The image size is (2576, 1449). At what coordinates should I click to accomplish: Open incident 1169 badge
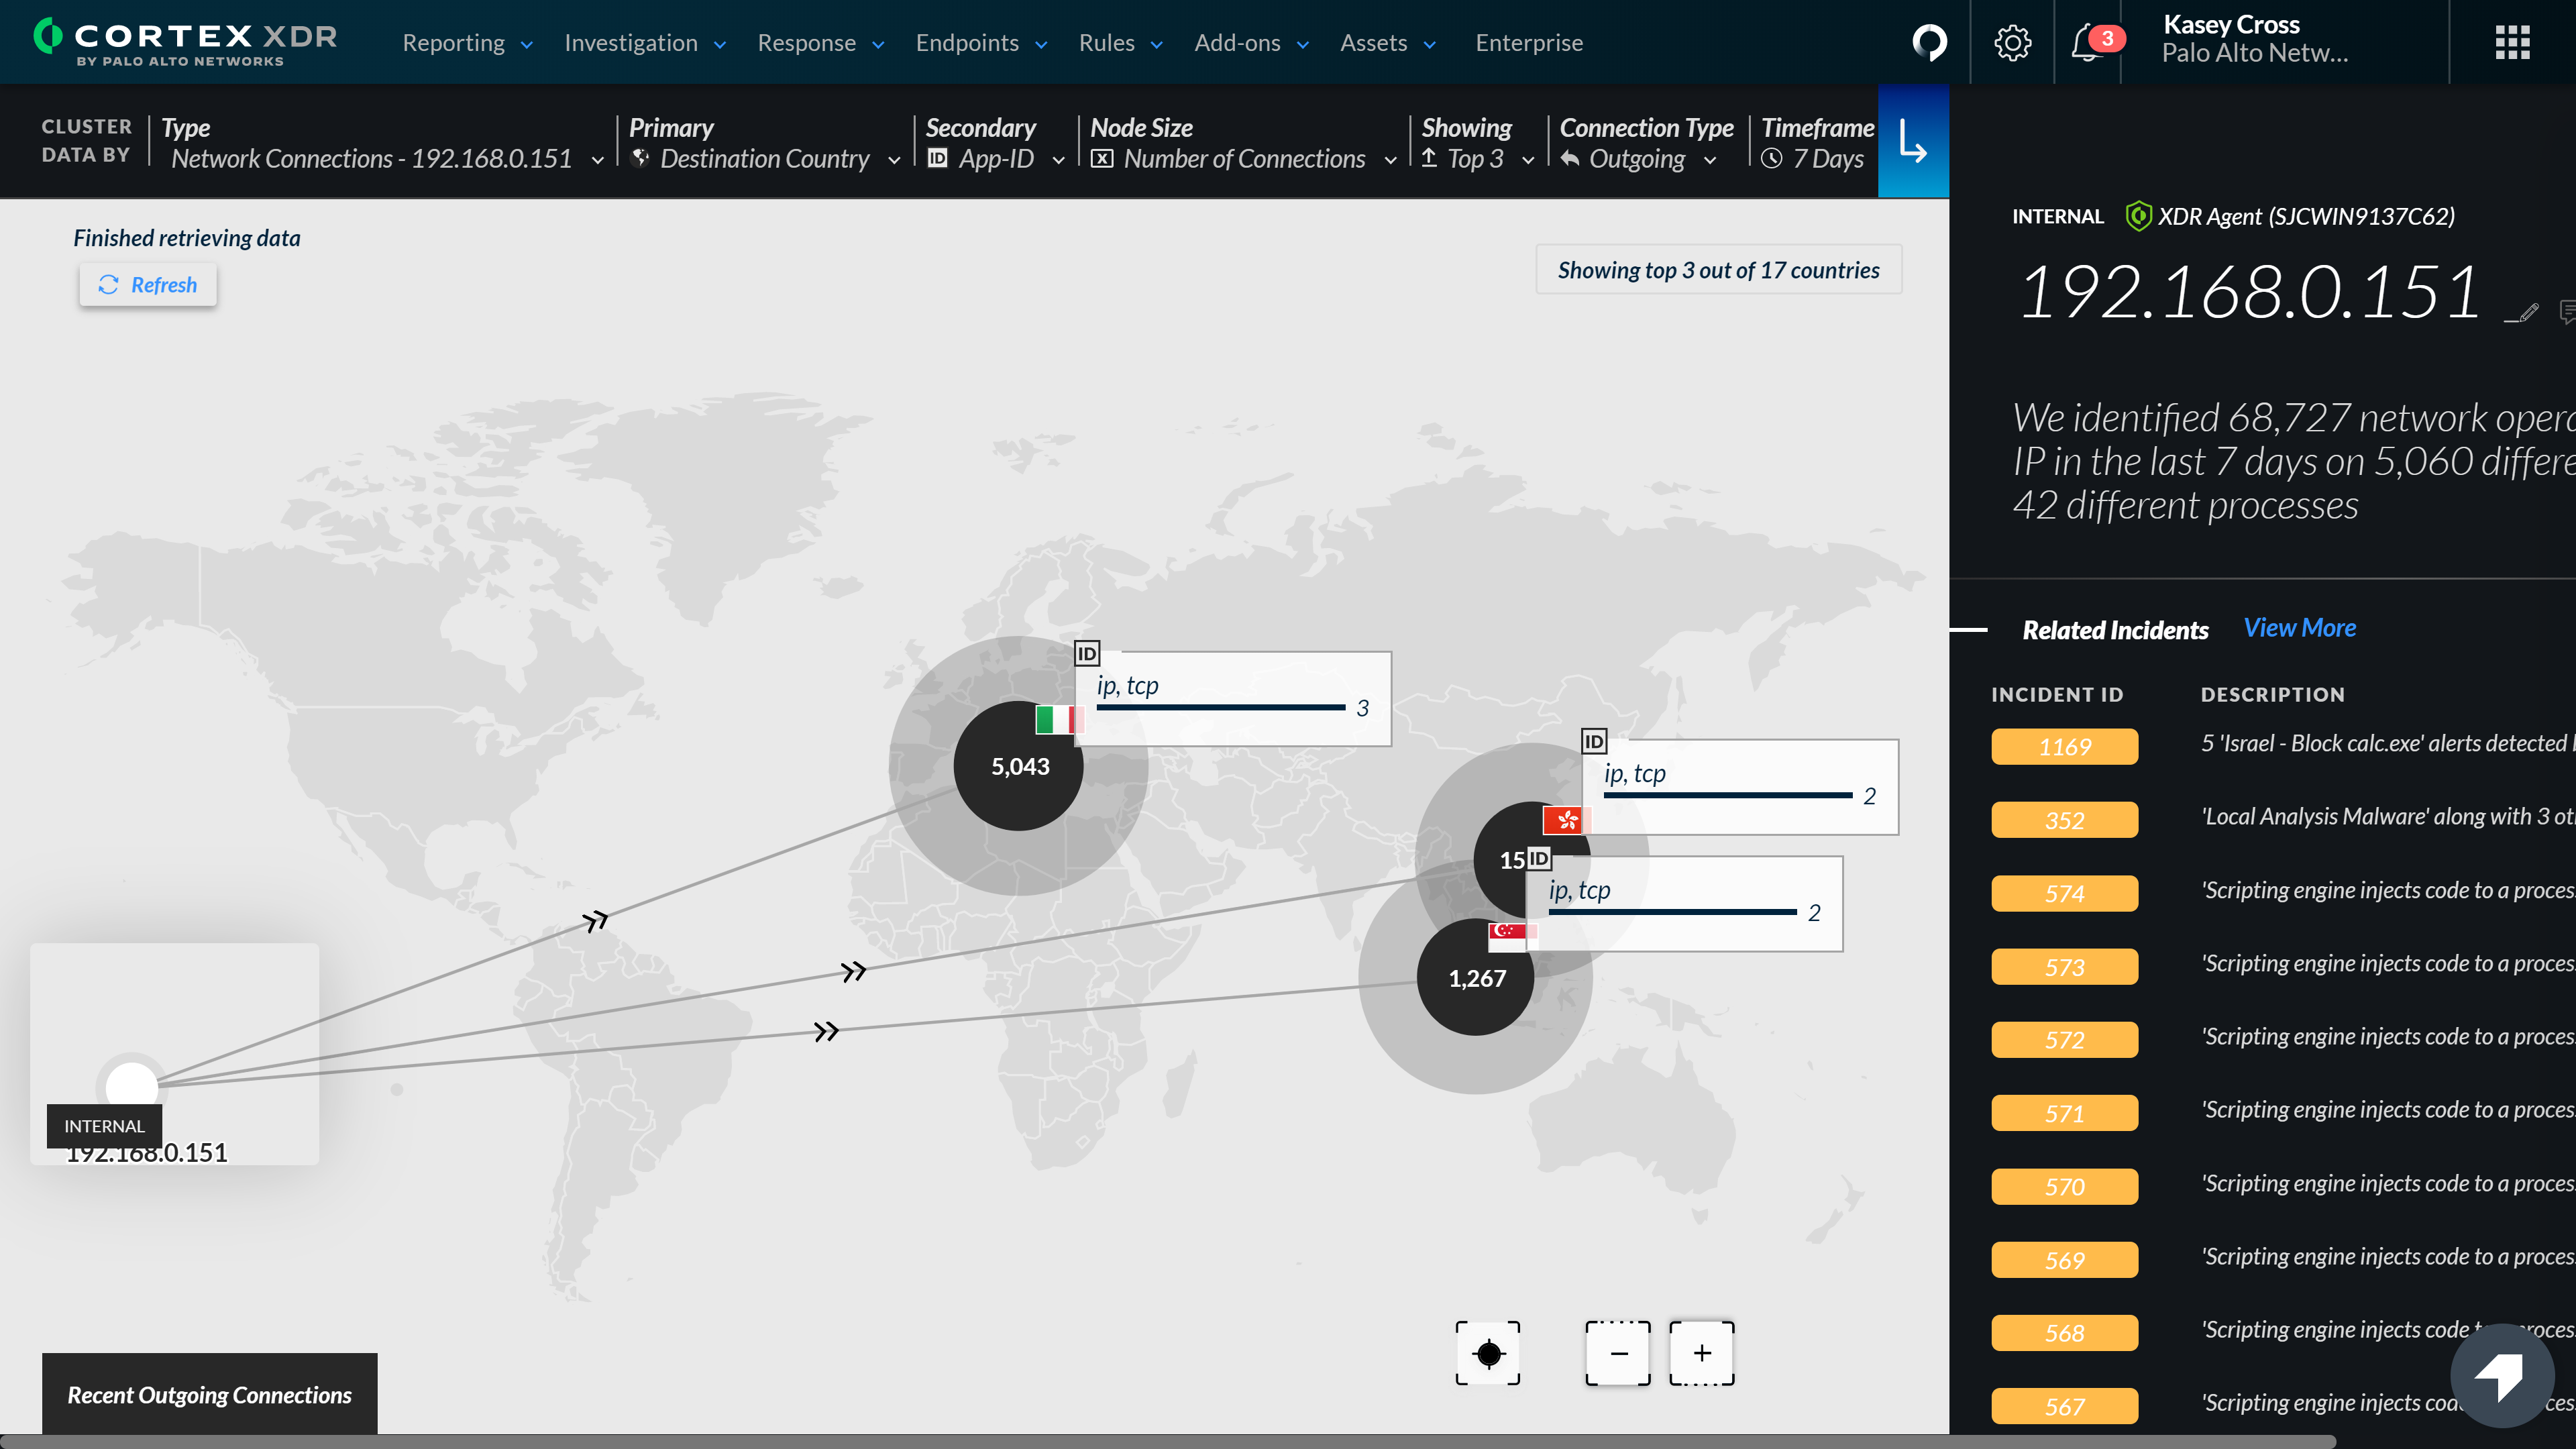point(2064,747)
